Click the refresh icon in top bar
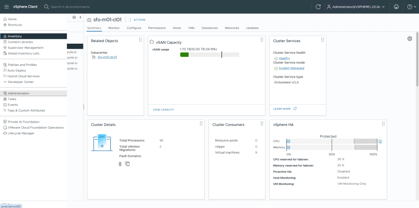 tap(318, 7)
